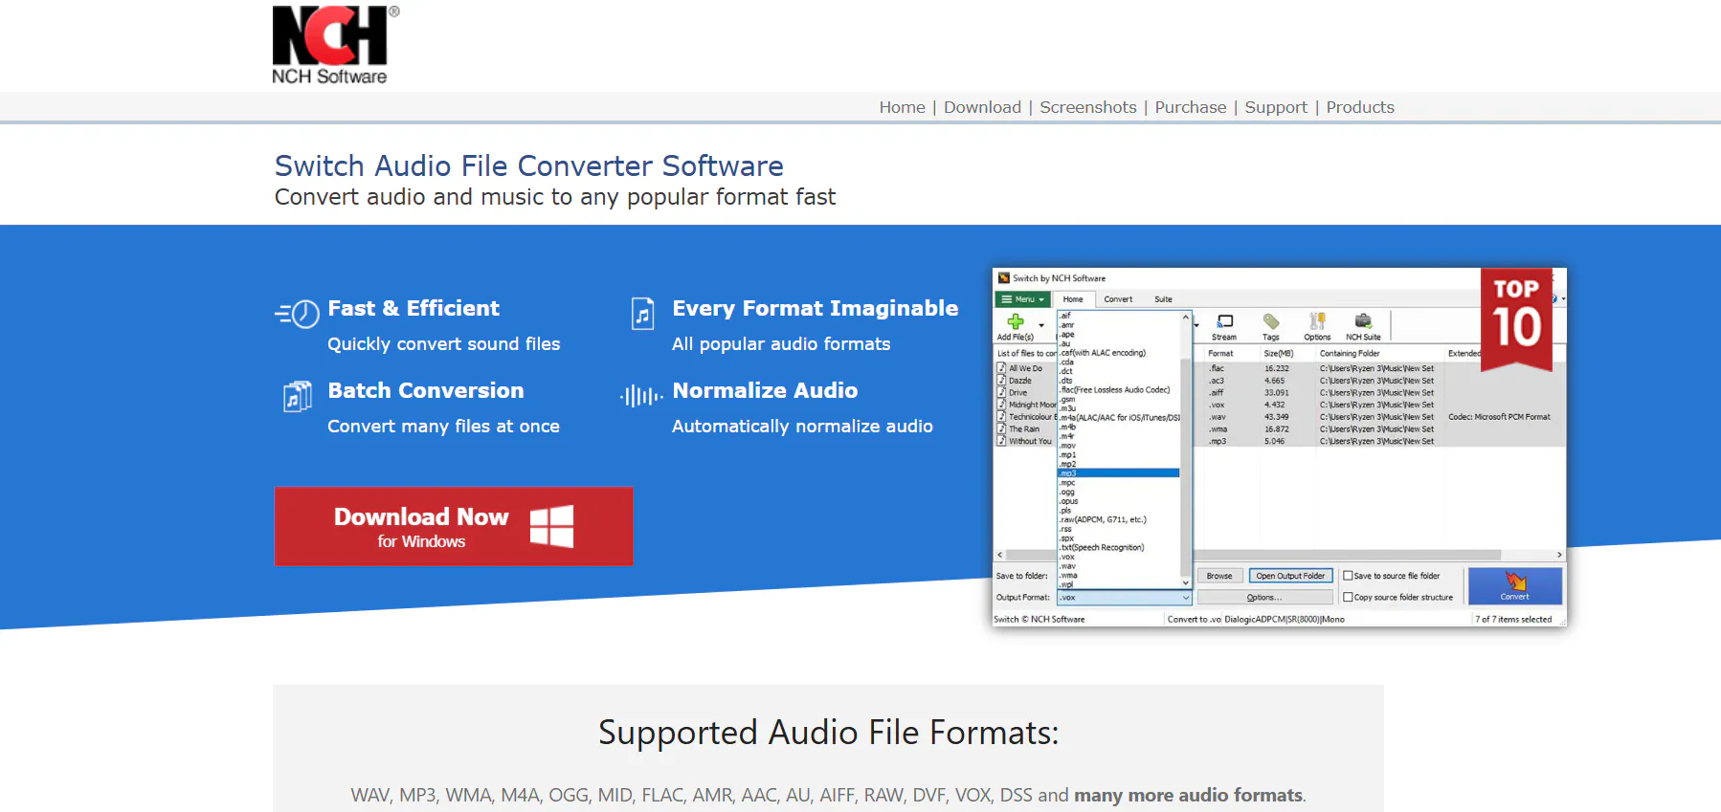This screenshot has height=812, width=1721.
Task: Click the file list scroll-left arrow
Action: point(1000,555)
